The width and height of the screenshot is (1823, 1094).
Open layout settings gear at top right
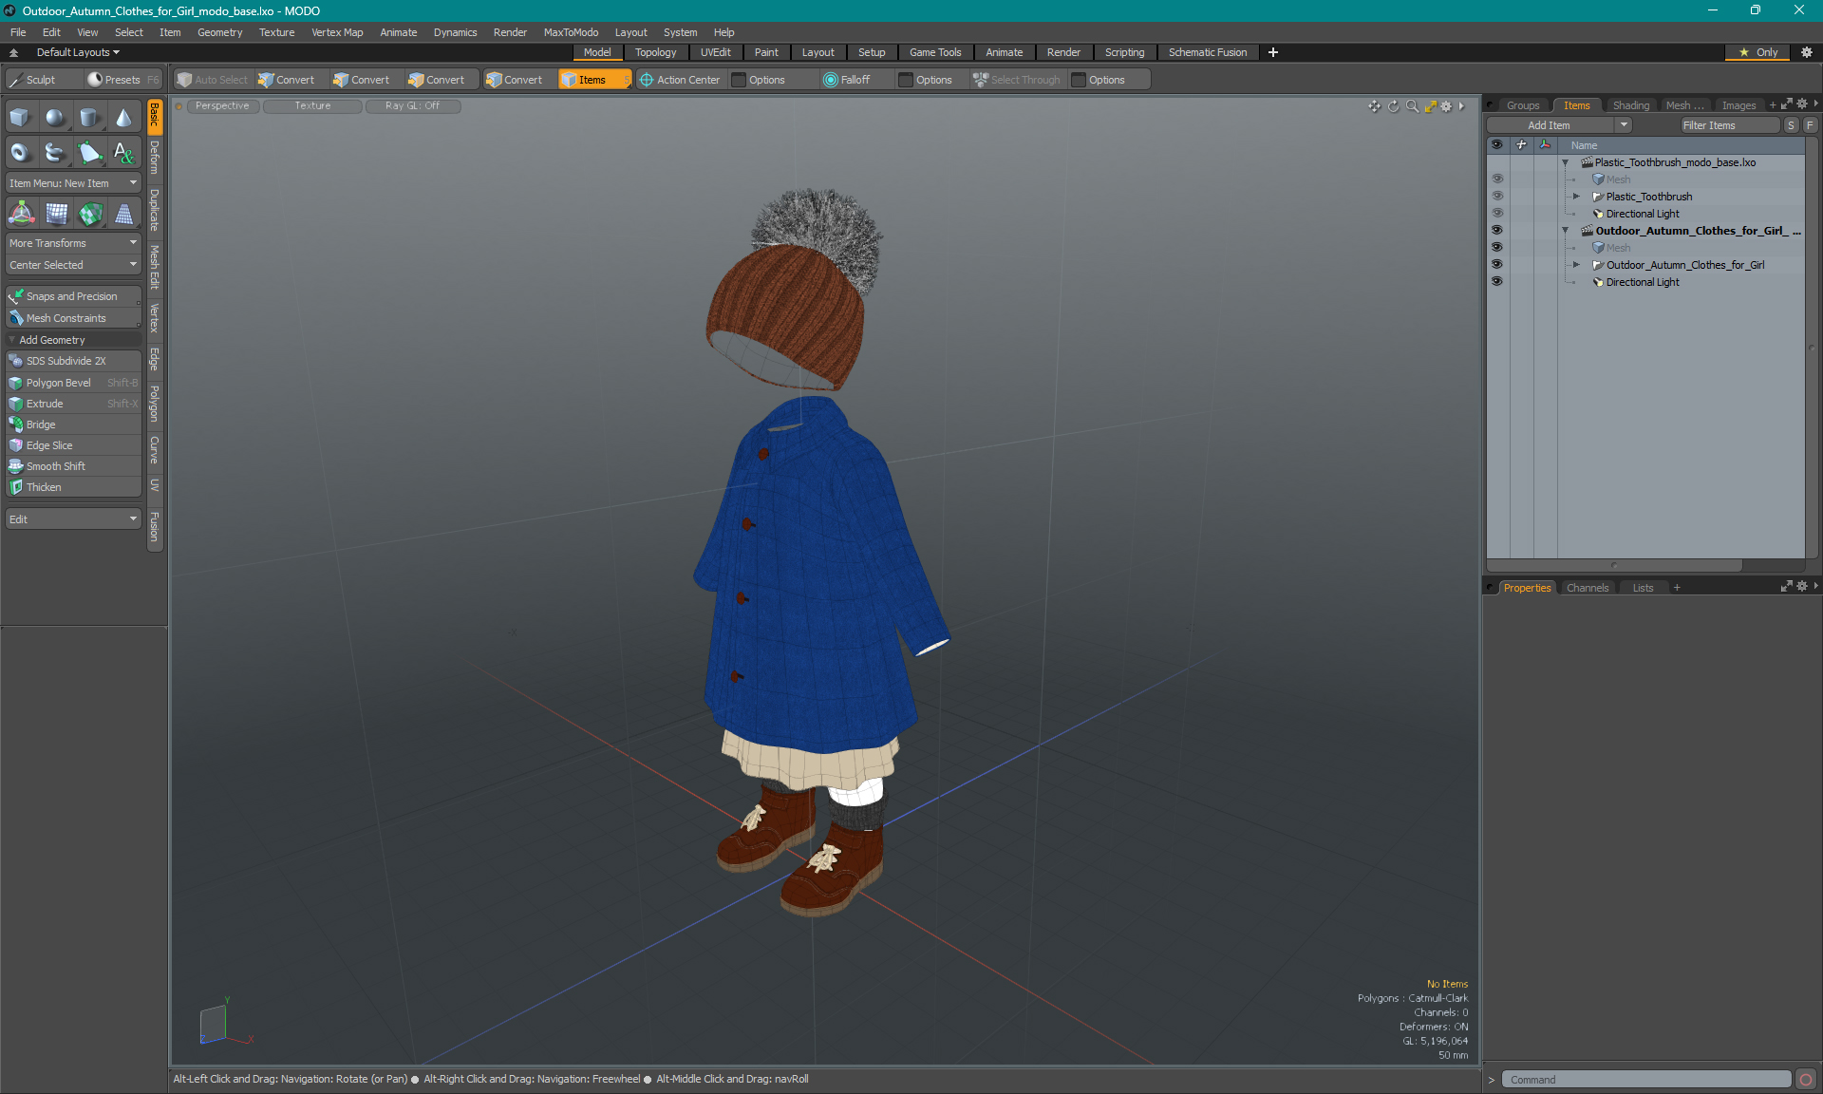coord(1807,52)
